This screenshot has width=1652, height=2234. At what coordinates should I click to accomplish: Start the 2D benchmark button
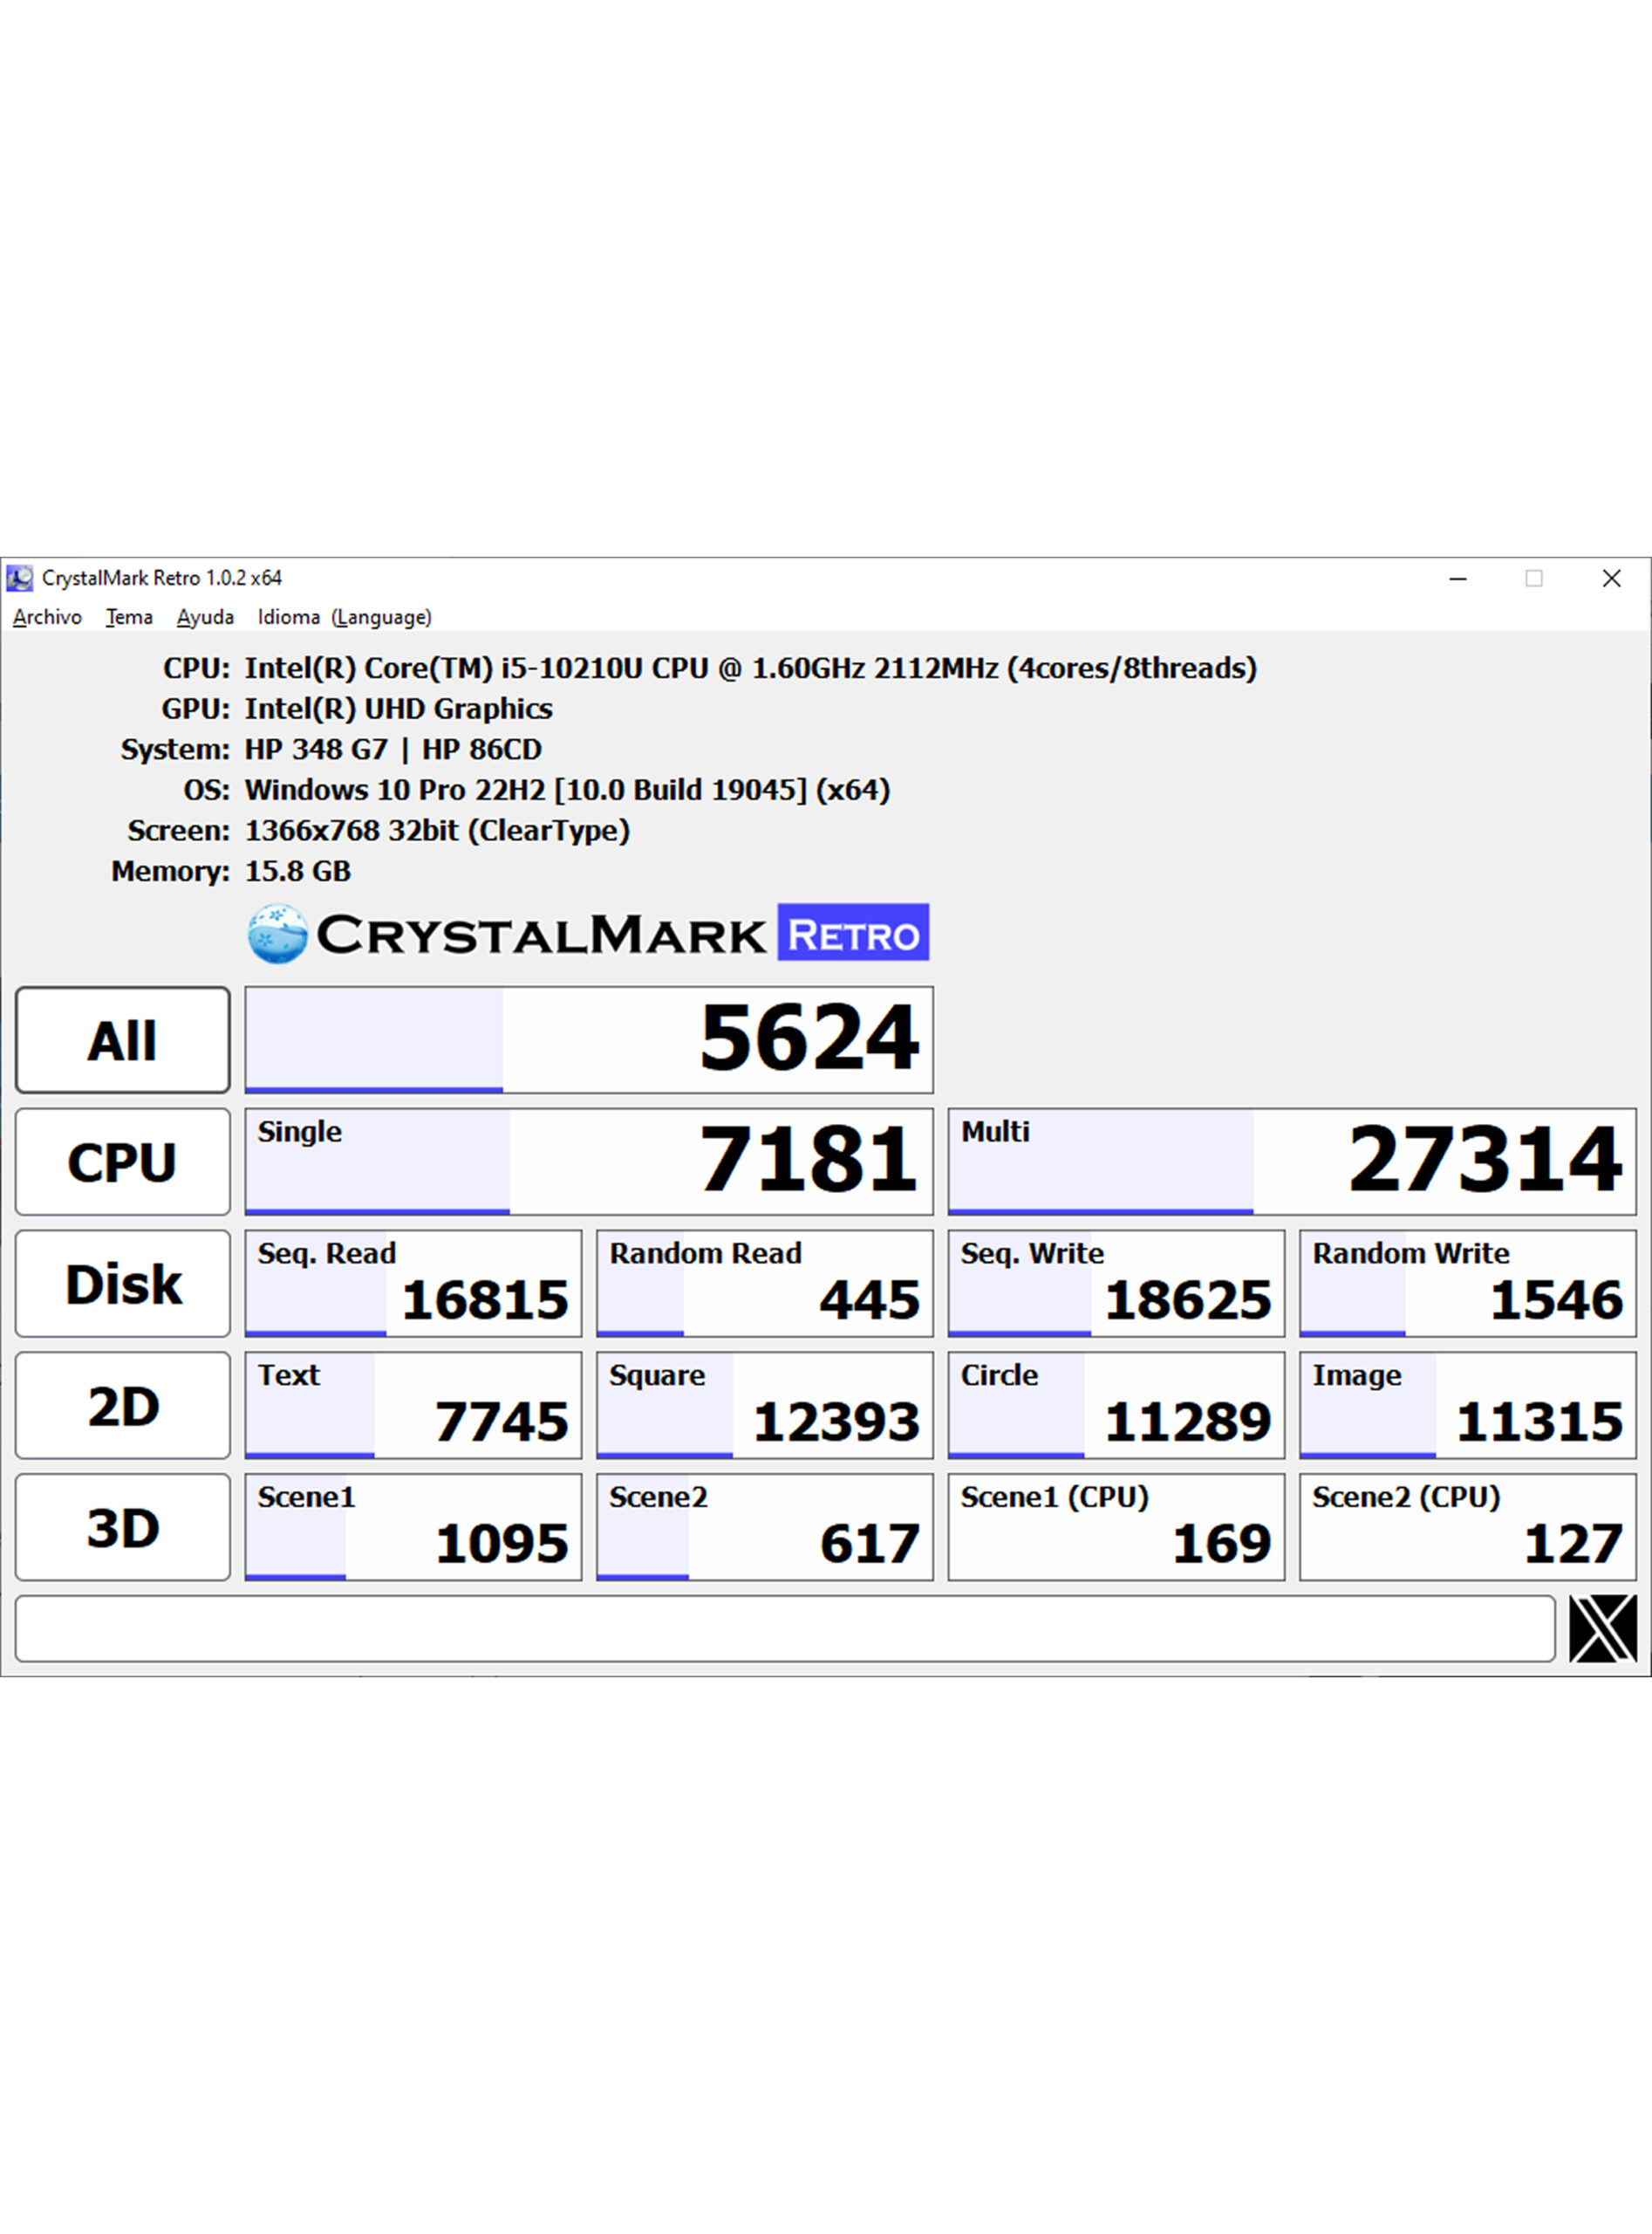(123, 1406)
